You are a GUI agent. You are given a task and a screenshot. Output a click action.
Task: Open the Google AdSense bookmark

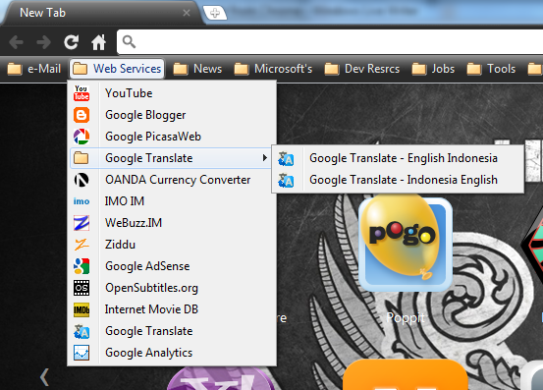point(172,266)
